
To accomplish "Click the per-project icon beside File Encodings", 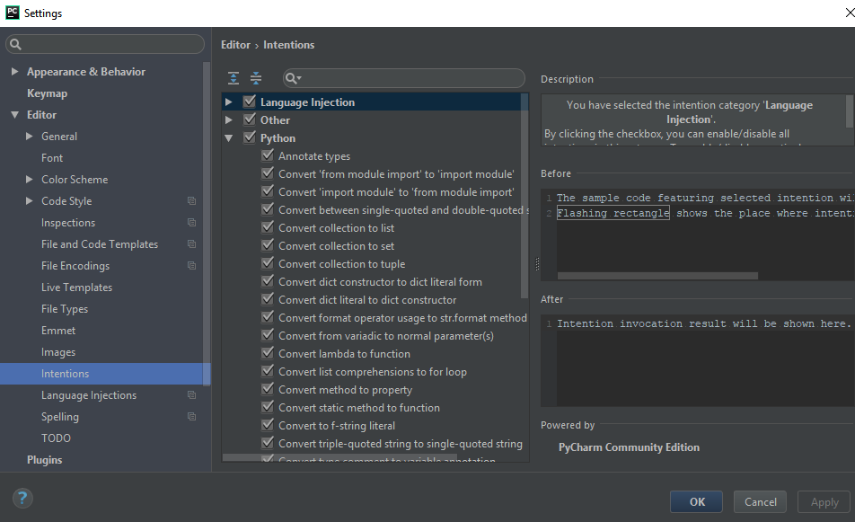I will (x=192, y=266).
